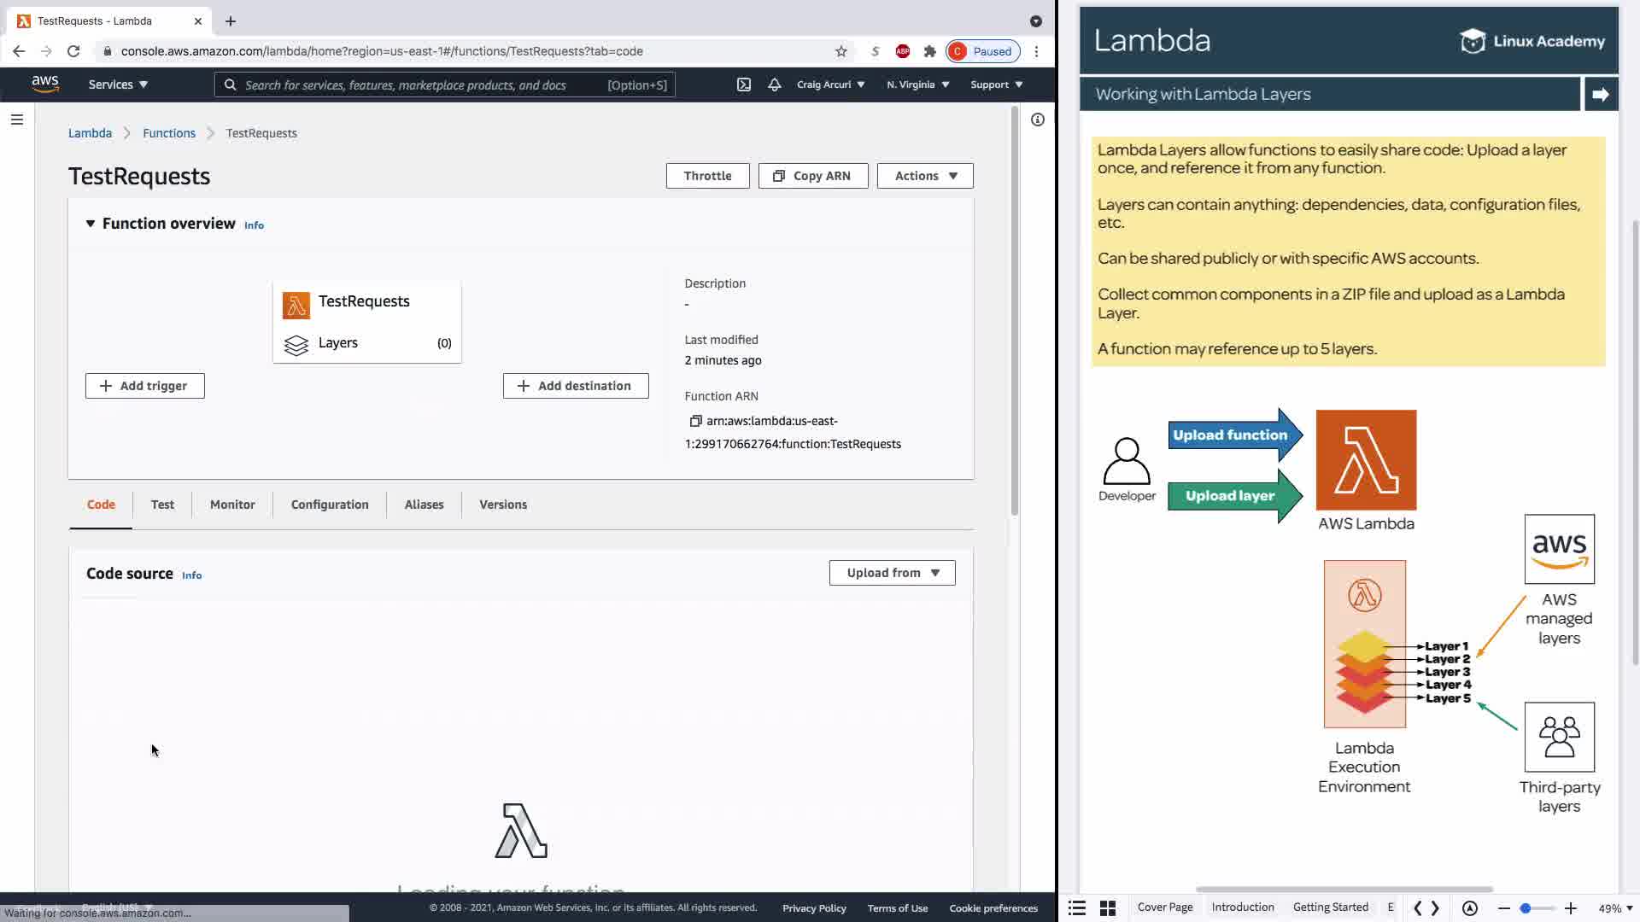
Task: Open the Monitor tab
Action: pos(232,505)
